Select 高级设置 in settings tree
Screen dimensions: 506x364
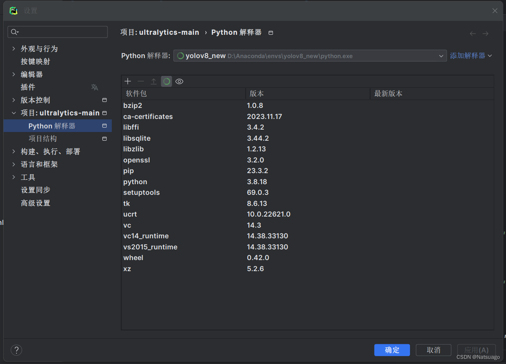click(x=36, y=203)
